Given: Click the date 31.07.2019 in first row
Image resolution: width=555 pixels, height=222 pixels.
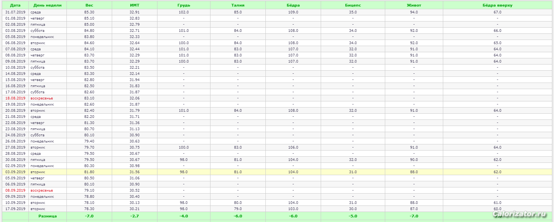Looking at the screenshot, I should click(x=15, y=12).
